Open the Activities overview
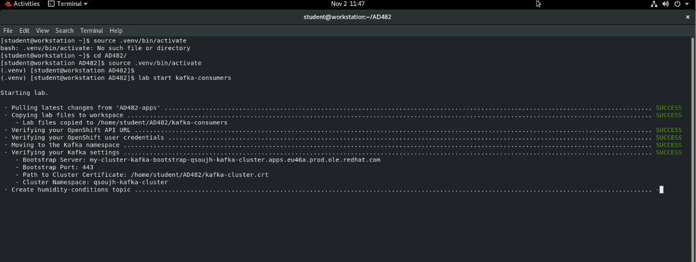The height and width of the screenshot is (262, 696). click(x=26, y=4)
